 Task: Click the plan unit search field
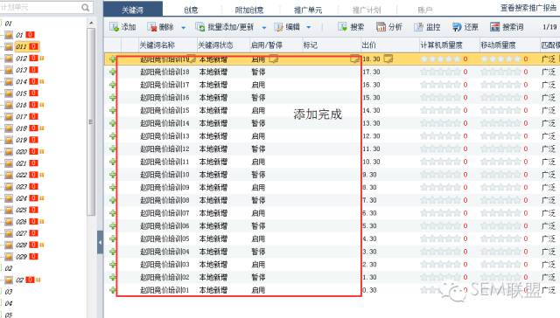tap(45, 7)
